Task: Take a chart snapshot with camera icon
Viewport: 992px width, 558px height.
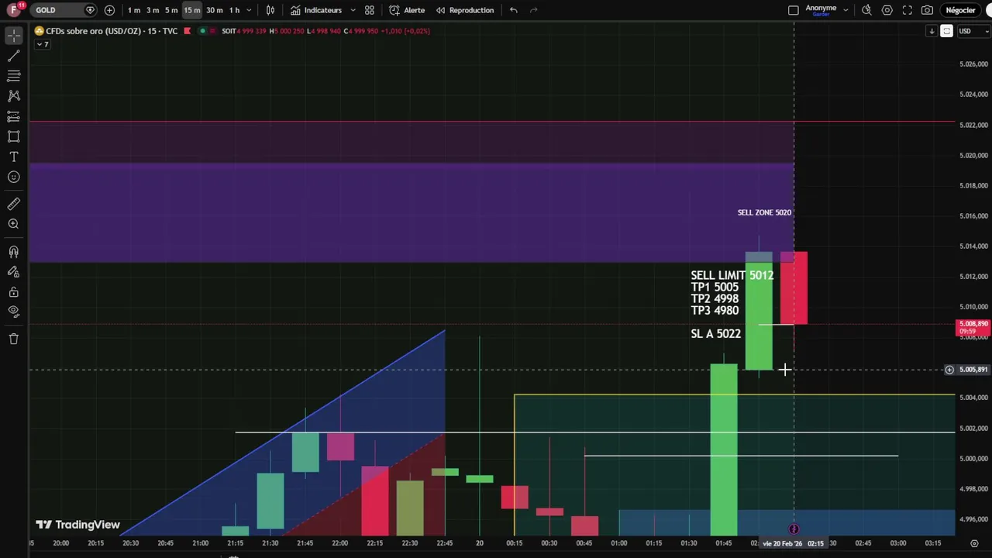Action: tap(927, 10)
